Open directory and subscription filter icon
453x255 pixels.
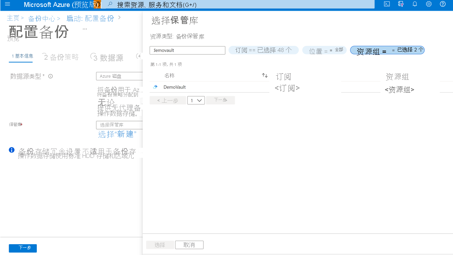[401, 4]
